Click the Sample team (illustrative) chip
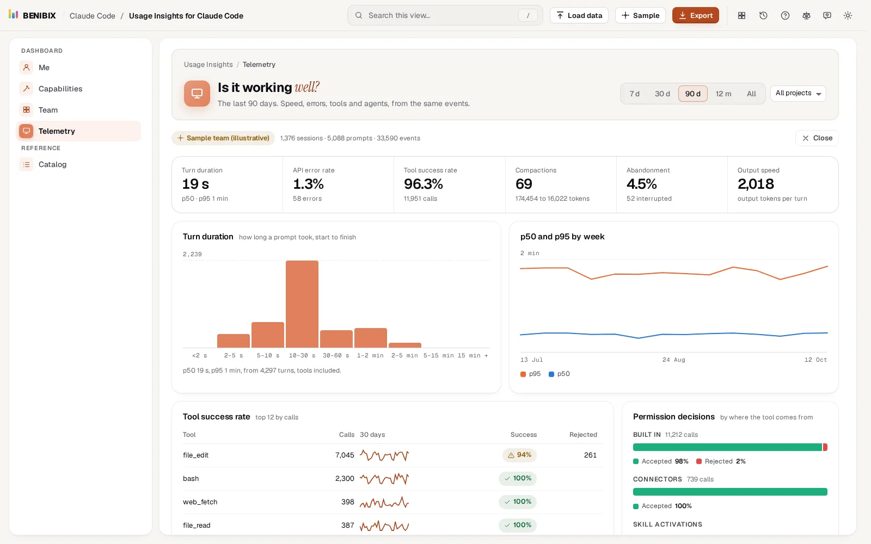This screenshot has height=544, width=871. [x=223, y=138]
